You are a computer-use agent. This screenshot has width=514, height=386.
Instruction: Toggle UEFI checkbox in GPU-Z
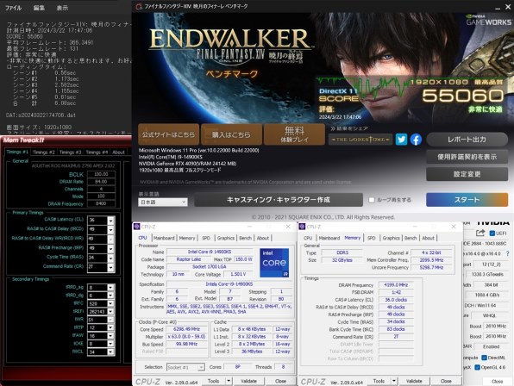[492, 233]
